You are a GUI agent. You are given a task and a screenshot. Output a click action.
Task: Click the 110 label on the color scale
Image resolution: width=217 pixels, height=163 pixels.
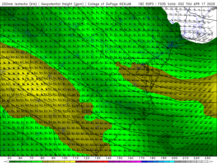point(75,158)
